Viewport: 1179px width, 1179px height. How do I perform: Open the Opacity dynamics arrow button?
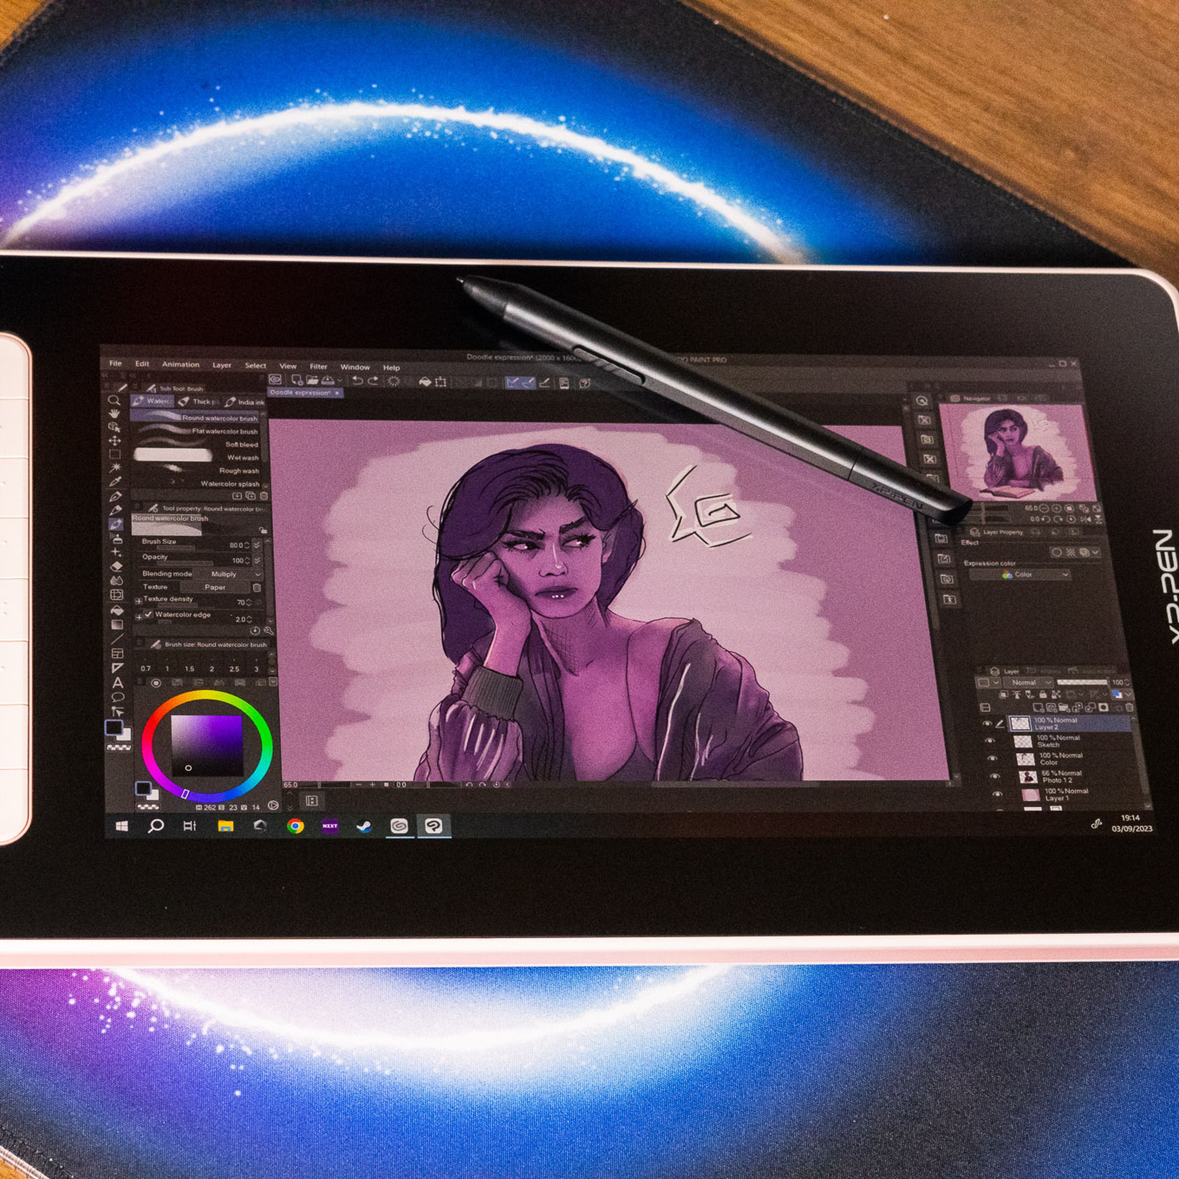[257, 560]
